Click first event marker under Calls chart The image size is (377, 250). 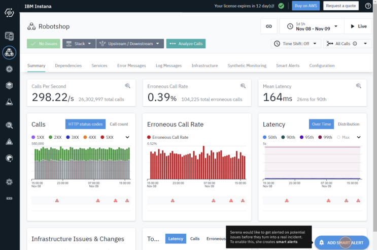(x=57, y=201)
